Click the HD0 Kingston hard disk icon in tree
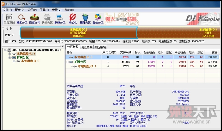The height and width of the screenshot is (131, 222). (9, 50)
